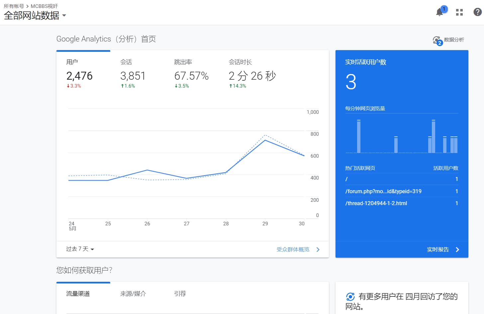Switch to the 会话时长 metric tab
Screen dimensions: 484x314
pos(252,74)
